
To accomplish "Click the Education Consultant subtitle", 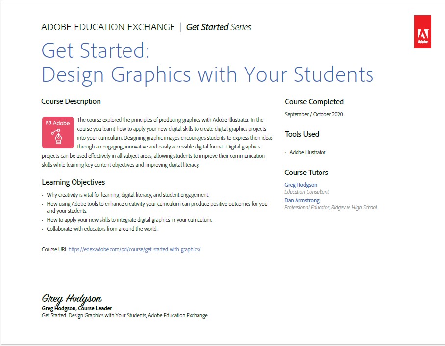I will (306, 192).
